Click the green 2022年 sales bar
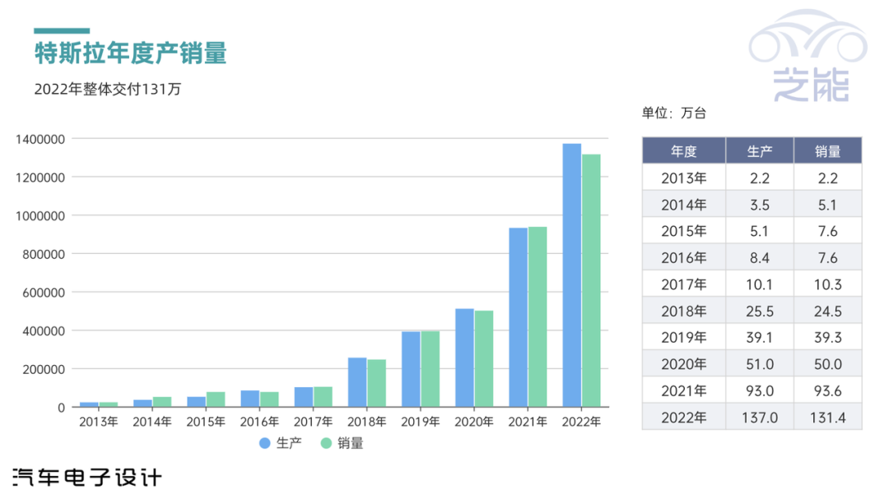 [591, 280]
